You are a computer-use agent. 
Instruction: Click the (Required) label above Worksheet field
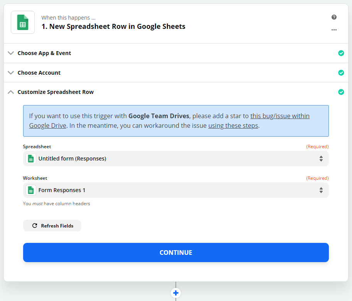tap(317, 178)
